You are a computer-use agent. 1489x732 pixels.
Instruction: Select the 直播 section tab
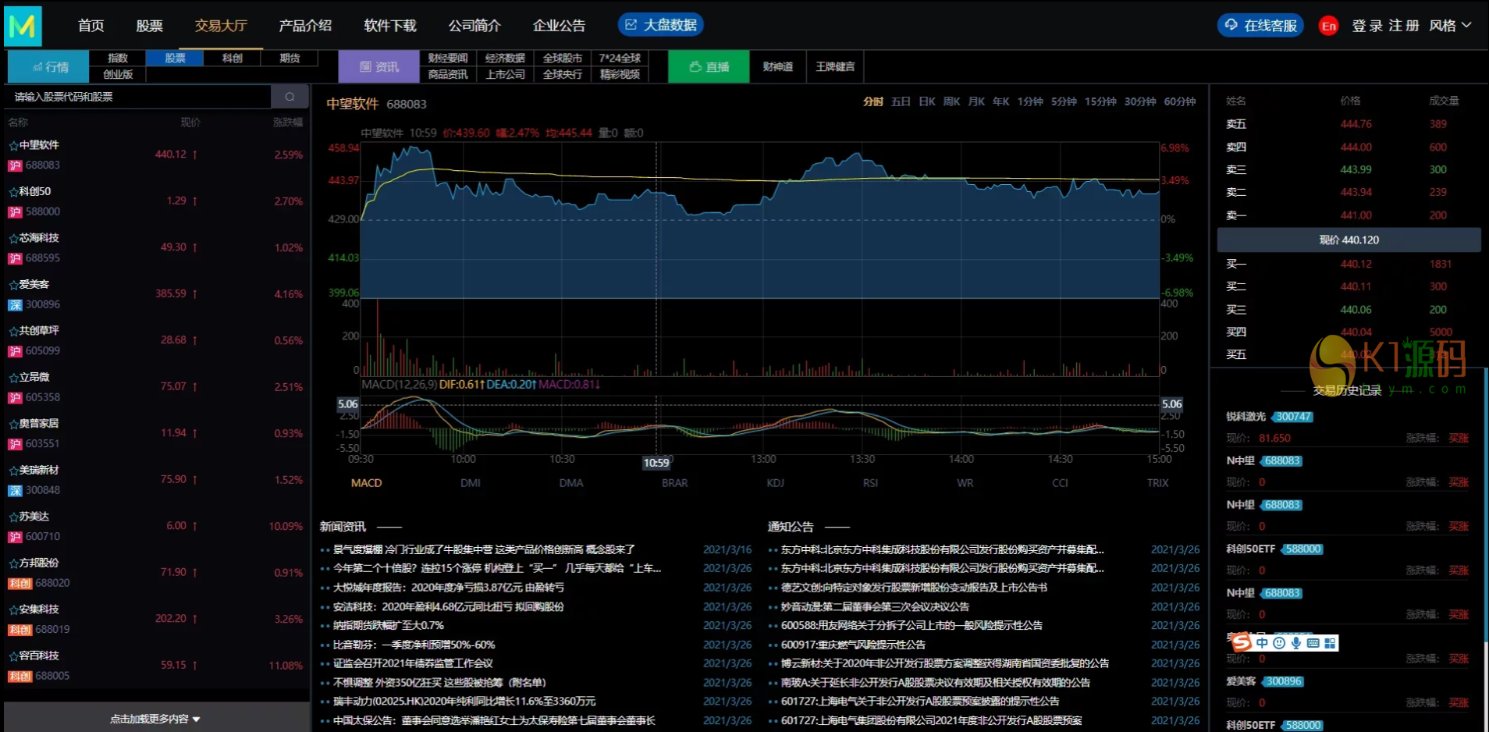coord(709,67)
